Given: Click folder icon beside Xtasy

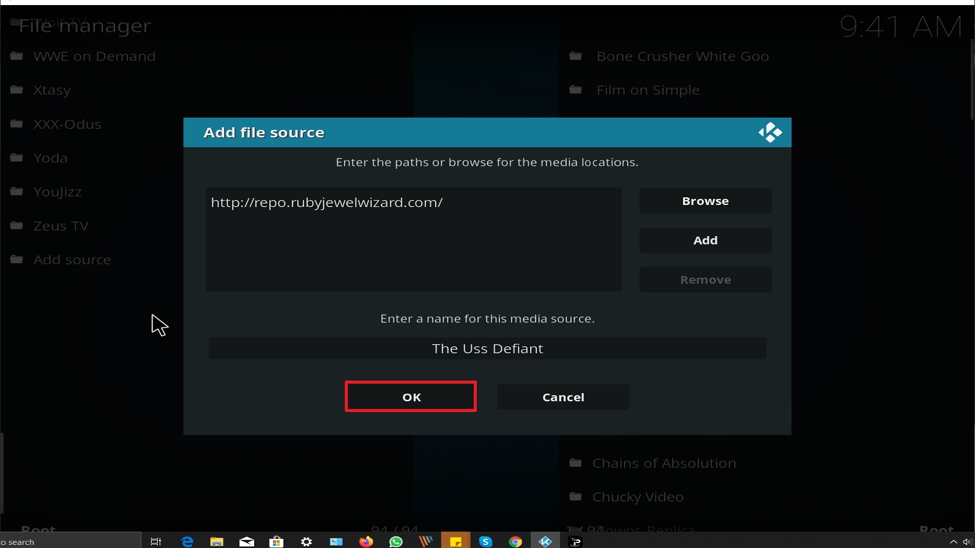Looking at the screenshot, I should 17,90.
